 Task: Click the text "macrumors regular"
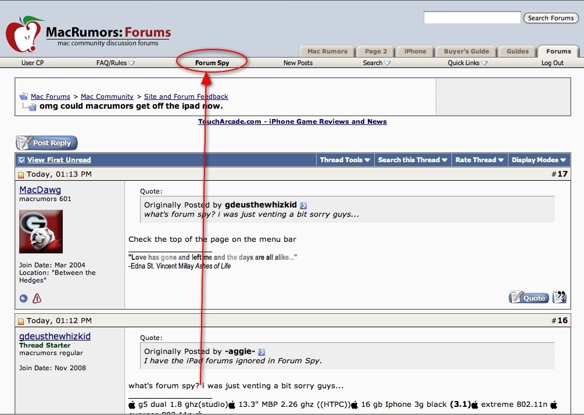(x=51, y=353)
